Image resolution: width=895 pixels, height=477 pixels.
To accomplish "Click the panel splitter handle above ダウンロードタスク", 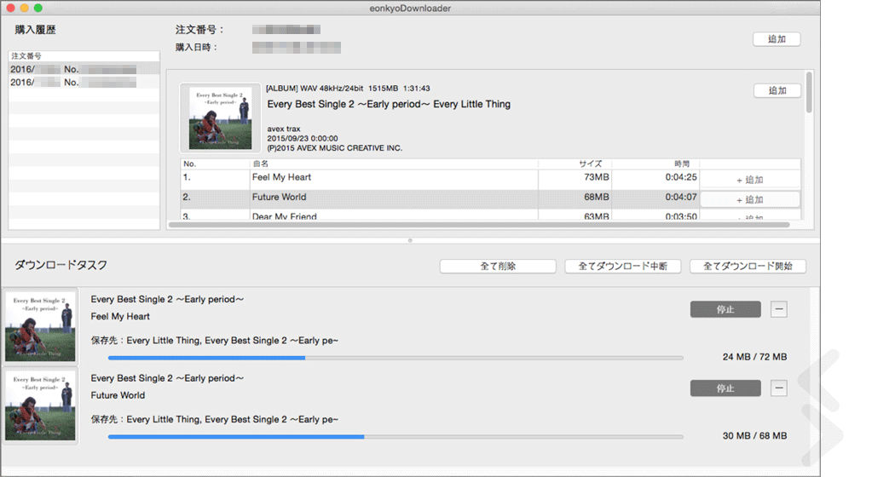I will pyautogui.click(x=410, y=241).
